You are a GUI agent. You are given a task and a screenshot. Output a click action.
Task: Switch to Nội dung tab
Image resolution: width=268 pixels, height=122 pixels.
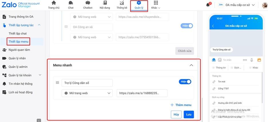(105, 5)
